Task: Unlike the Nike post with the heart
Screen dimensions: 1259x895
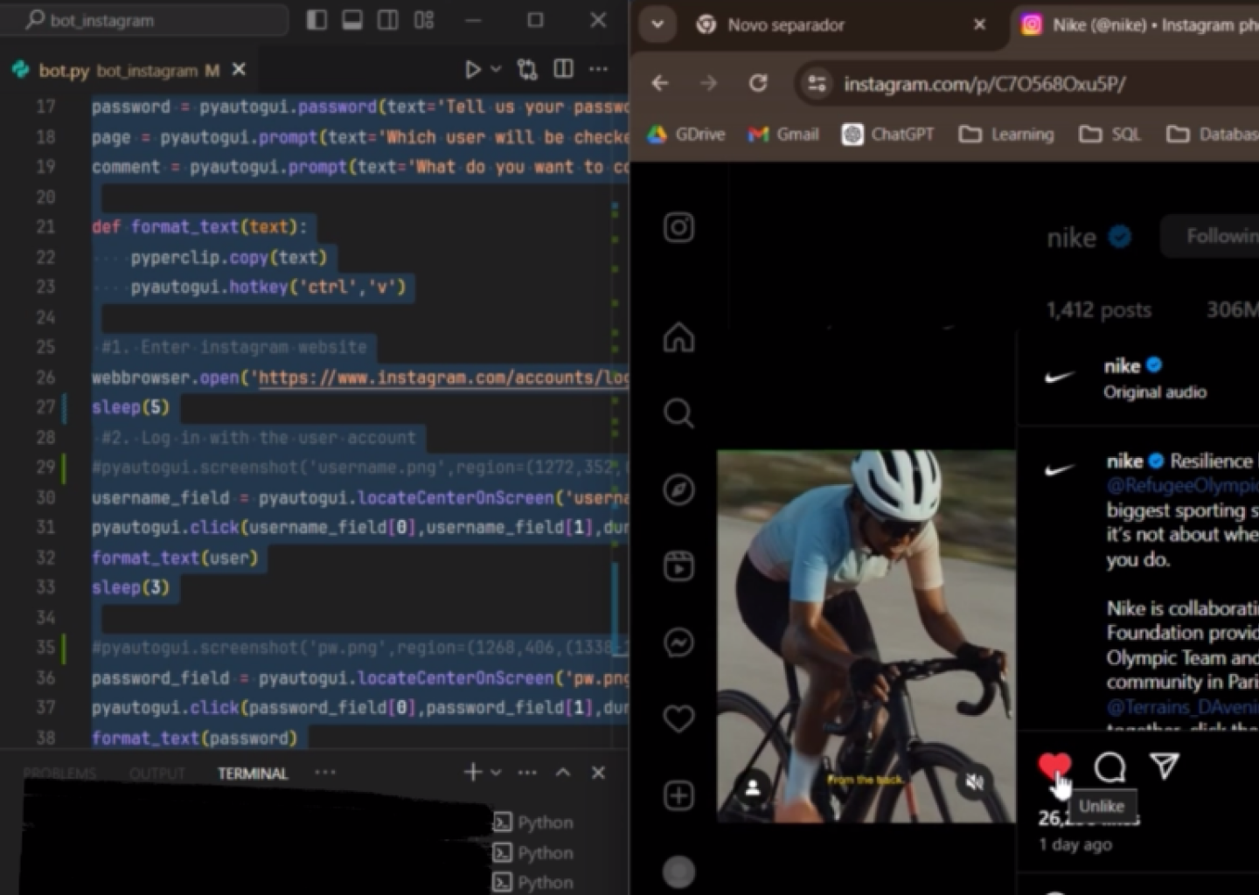Action: click(x=1054, y=767)
